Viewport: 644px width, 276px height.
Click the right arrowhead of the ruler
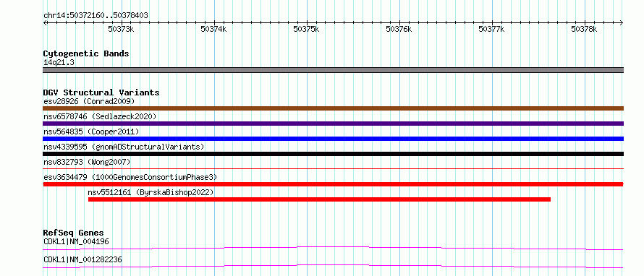pos(622,22)
